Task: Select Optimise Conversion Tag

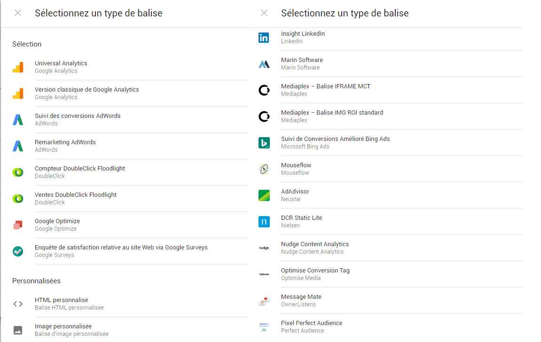Action: click(390, 274)
